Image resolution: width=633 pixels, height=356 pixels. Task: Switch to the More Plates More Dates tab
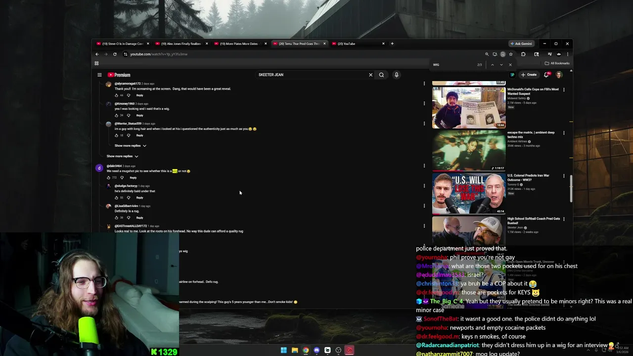click(240, 44)
